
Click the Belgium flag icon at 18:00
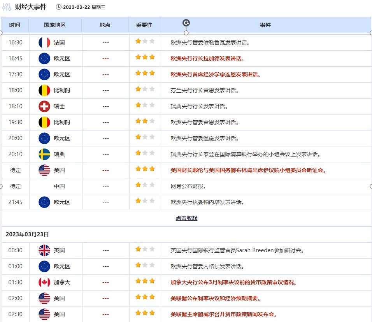coord(44,90)
